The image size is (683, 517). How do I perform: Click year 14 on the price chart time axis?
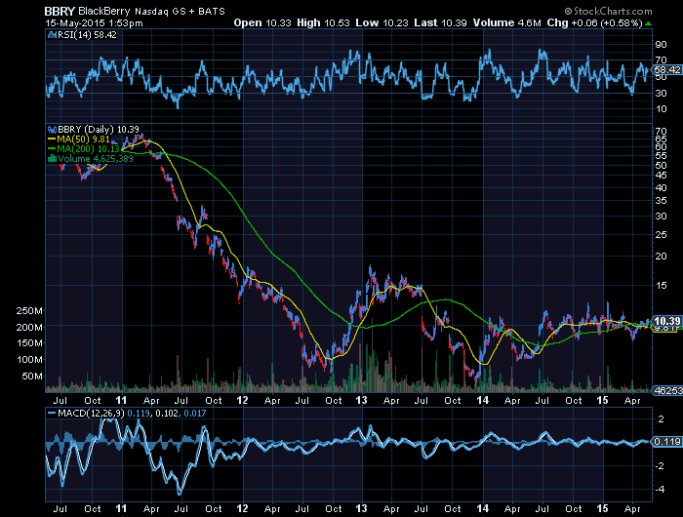pos(482,400)
